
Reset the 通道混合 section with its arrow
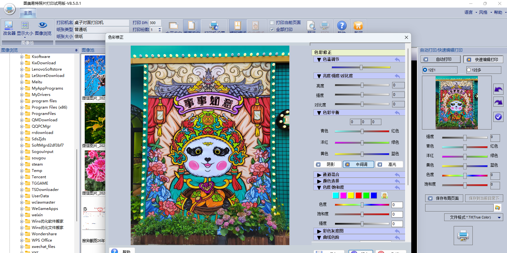click(x=397, y=175)
